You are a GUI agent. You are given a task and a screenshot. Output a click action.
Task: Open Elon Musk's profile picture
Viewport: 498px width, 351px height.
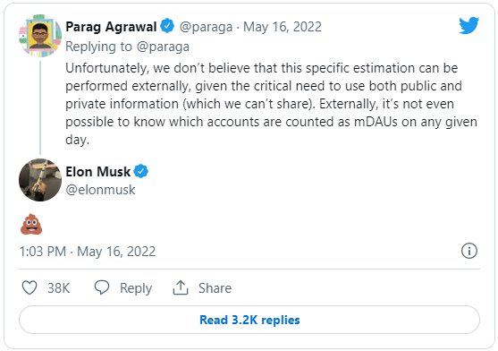pos(40,180)
